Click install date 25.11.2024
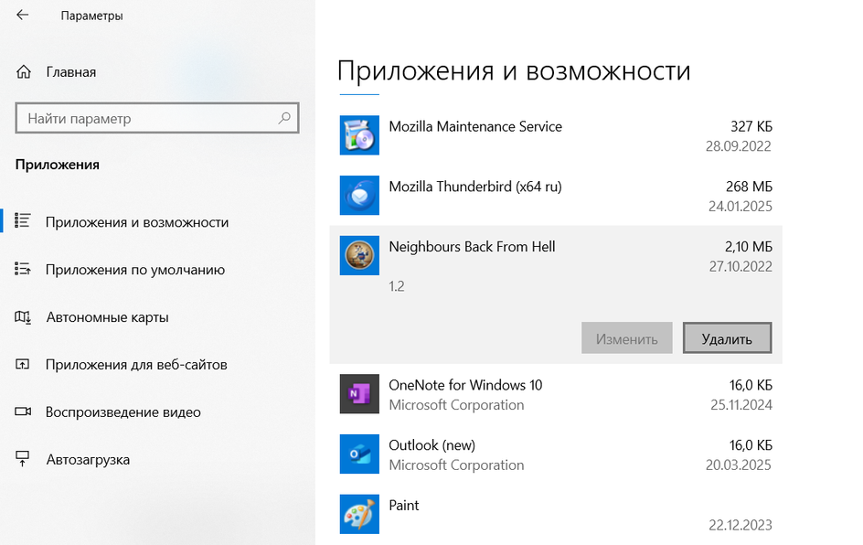 pos(741,404)
